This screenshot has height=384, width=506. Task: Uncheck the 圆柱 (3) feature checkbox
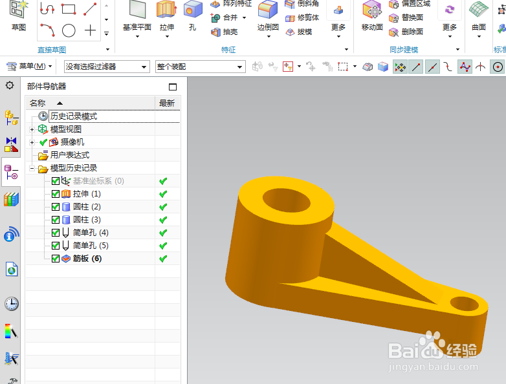(x=56, y=220)
